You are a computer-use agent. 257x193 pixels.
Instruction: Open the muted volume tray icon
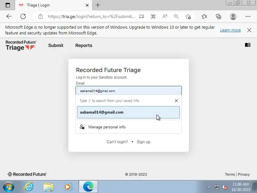pyautogui.click(x=224, y=187)
